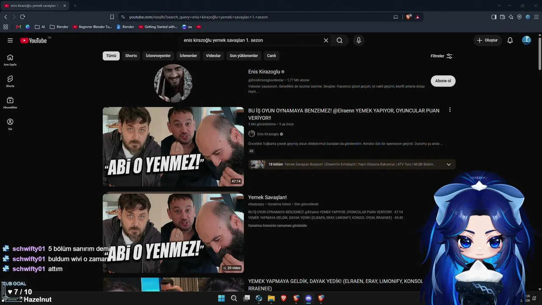The width and height of the screenshot is (542, 305).
Task: Select the Videolar filter chip
Action: tap(213, 56)
